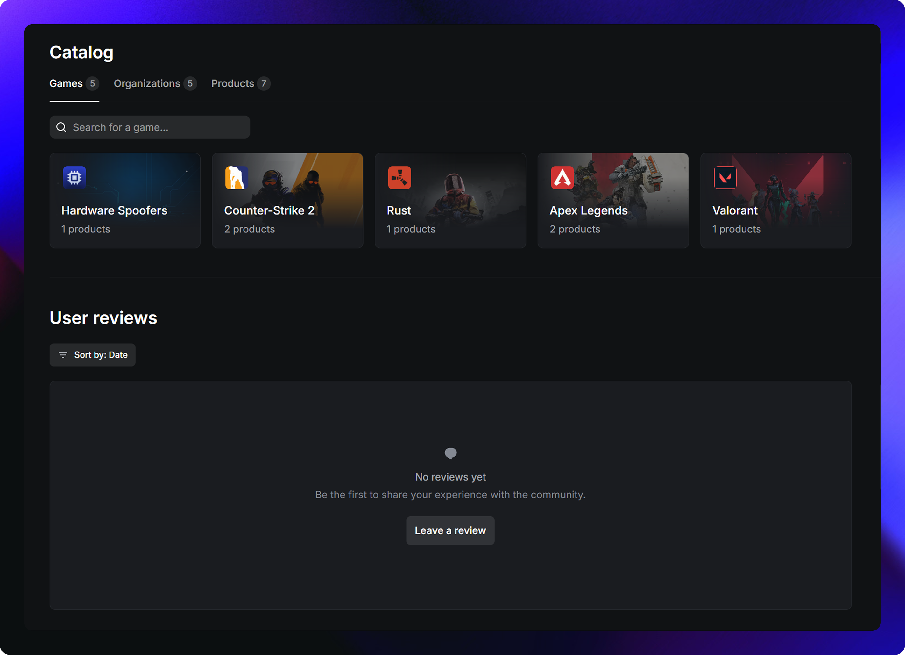Open the Rust card title
Viewport: 905px width, 655px height.
tap(399, 210)
